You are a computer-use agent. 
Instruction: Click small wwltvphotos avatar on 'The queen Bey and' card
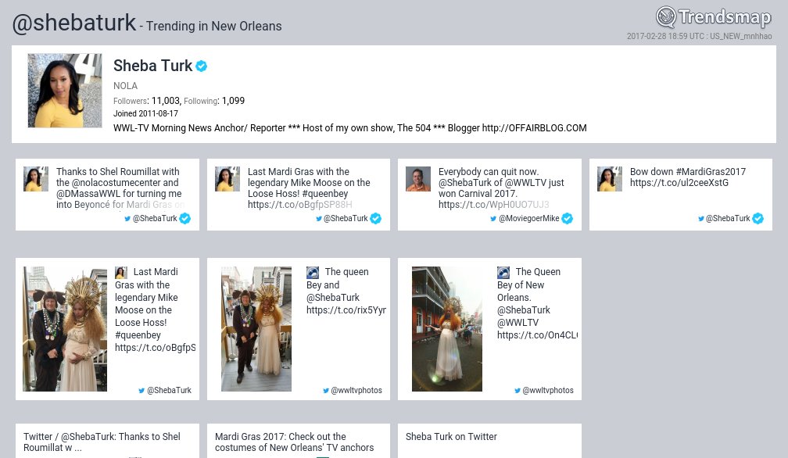[x=313, y=273]
